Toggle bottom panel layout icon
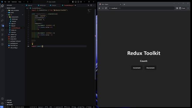This screenshot has height=108, width=192. click(76, 2)
